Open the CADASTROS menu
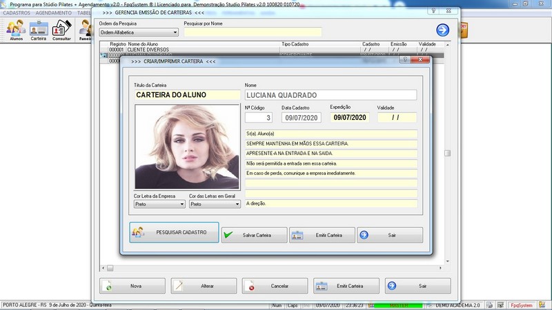552x310 pixels. click(17, 13)
